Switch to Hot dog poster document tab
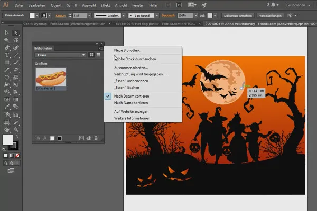 tap(155, 24)
